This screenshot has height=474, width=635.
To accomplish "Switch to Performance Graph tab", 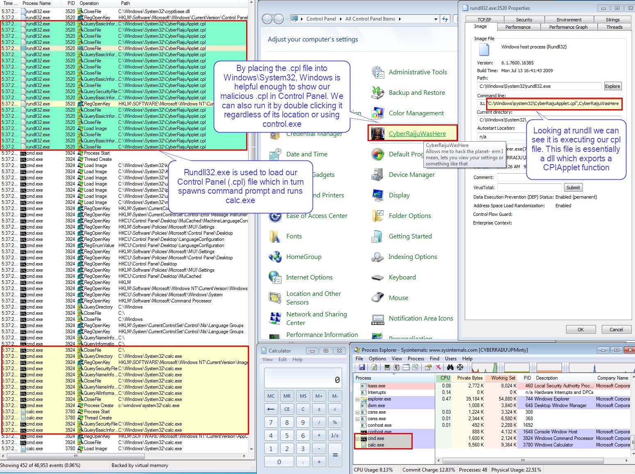I will 568,27.
